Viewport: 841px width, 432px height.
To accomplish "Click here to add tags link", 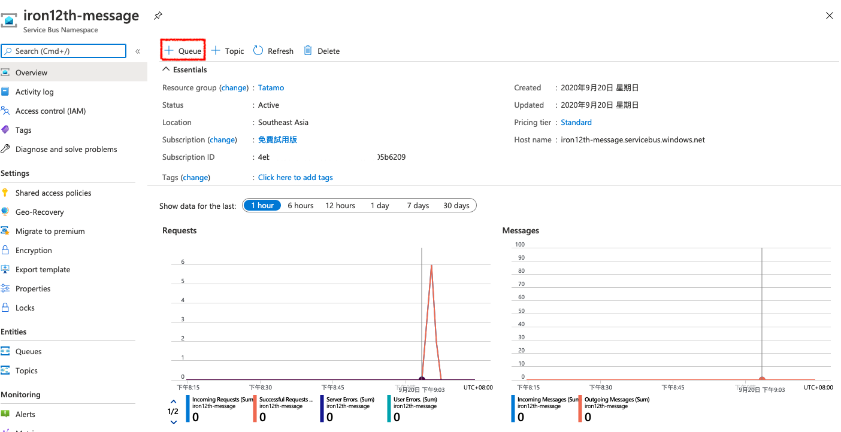I will [x=295, y=177].
